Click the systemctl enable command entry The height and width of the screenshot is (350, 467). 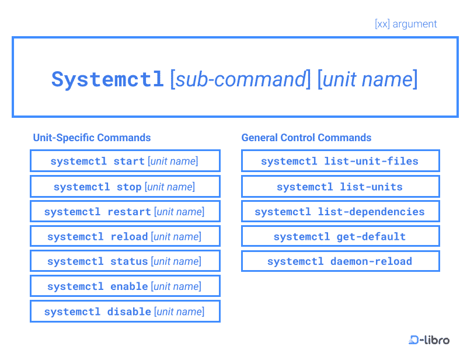coord(125,286)
